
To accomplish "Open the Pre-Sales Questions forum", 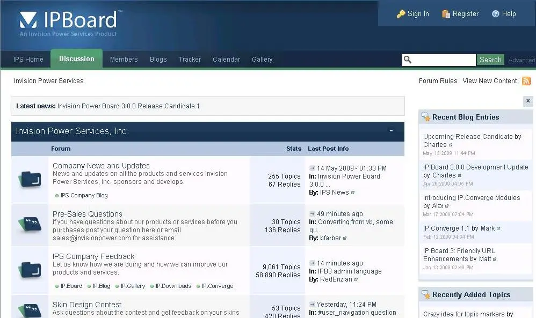I will pos(88,214).
